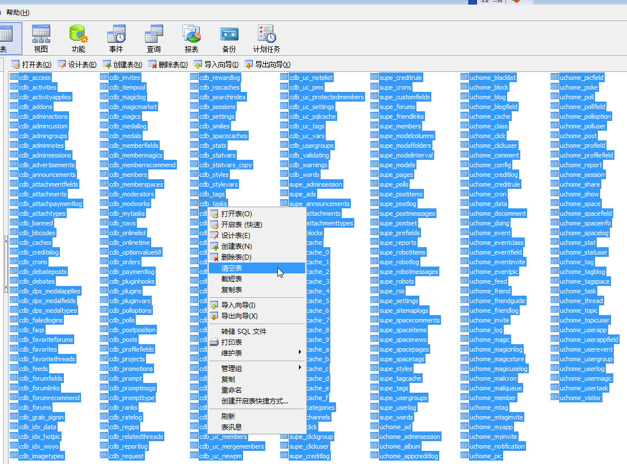Click the 帮助(H) menu
This screenshot has height=464, width=627.
pyautogui.click(x=18, y=12)
